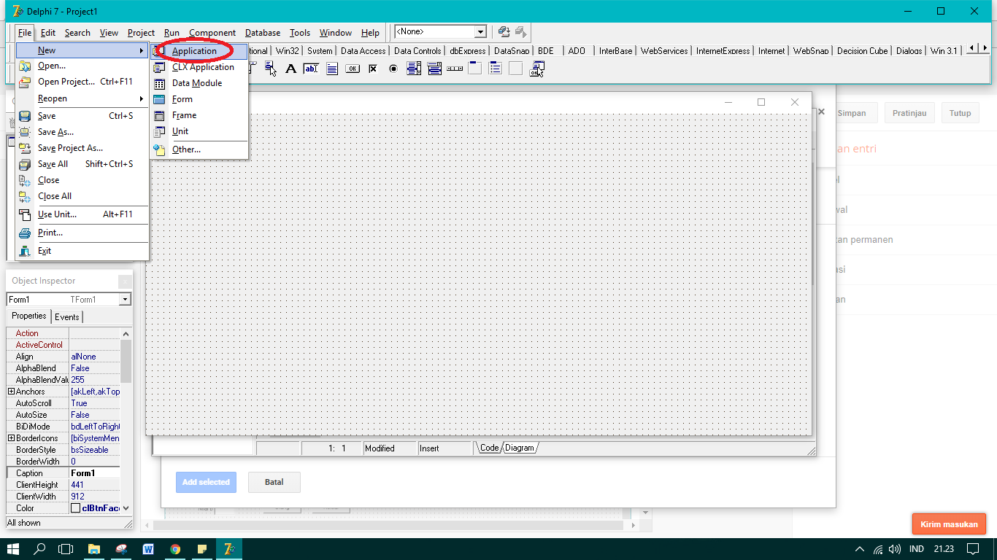The height and width of the screenshot is (560, 997).
Task: Select the ScrollBar component in the palette
Action: click(x=455, y=69)
